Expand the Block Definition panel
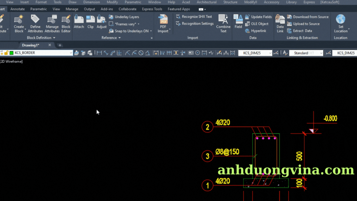357x201 pixels. click(41, 38)
